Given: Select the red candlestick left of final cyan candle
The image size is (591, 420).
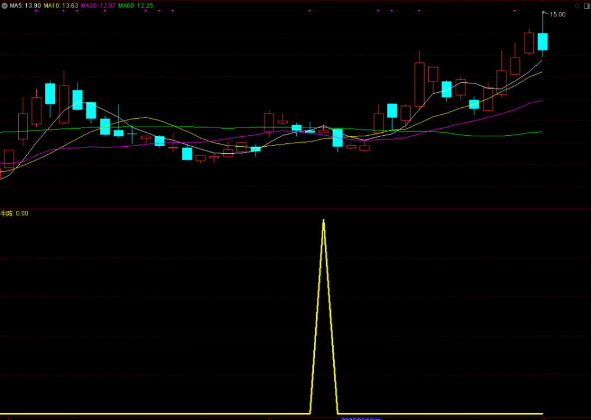Looking at the screenshot, I should click(529, 43).
